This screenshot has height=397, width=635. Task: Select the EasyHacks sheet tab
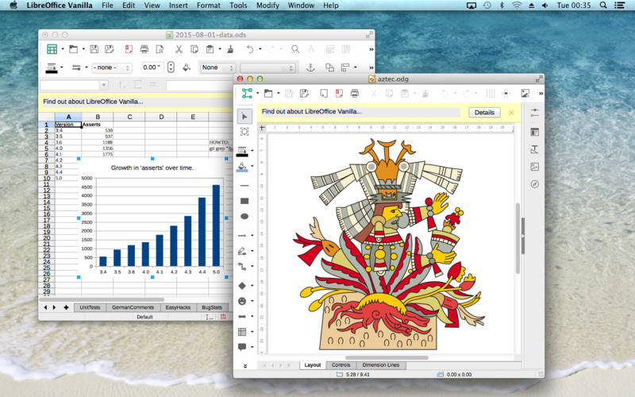click(178, 307)
